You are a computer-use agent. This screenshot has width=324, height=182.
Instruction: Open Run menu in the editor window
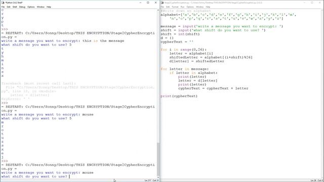[182, 7]
